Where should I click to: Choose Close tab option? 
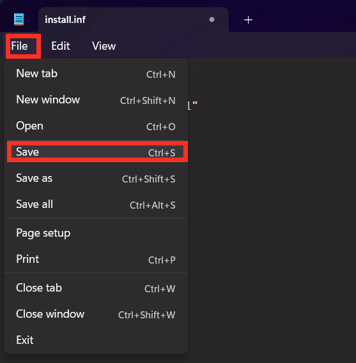tap(96, 288)
